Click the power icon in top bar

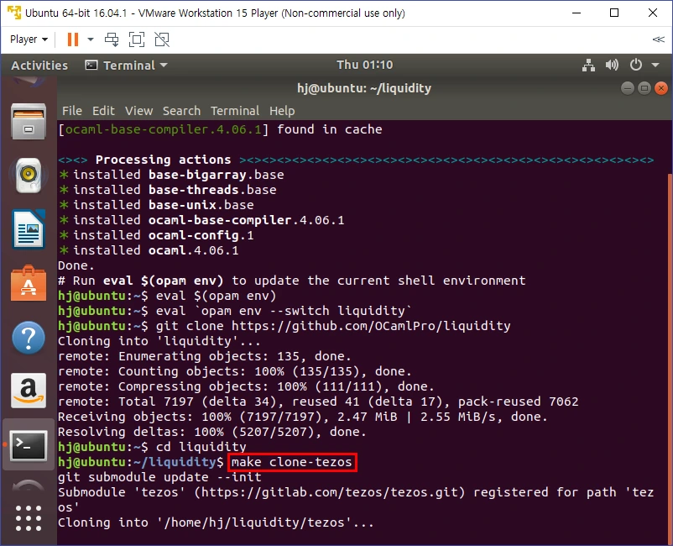[636, 66]
